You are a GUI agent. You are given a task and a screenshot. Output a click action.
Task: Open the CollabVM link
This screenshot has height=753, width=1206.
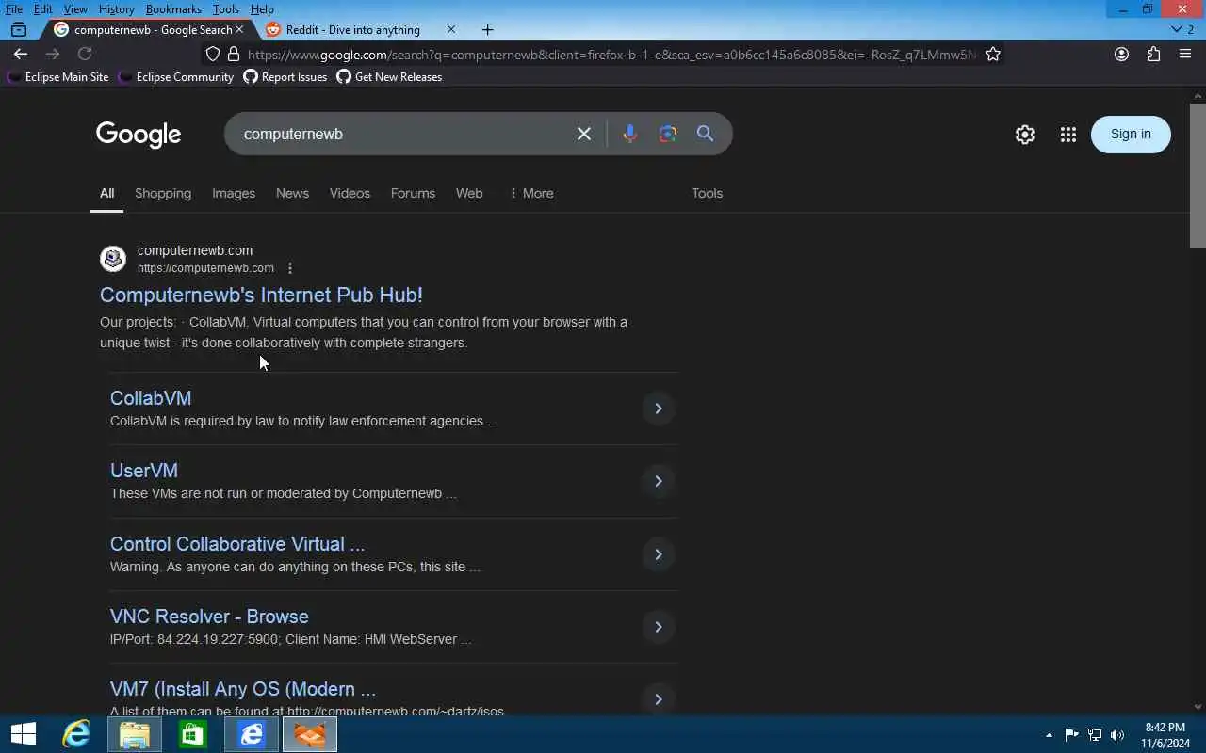[151, 398]
